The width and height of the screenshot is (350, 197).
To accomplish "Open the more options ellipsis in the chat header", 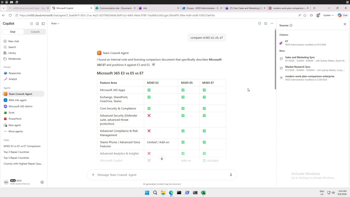I will tap(272, 23).
